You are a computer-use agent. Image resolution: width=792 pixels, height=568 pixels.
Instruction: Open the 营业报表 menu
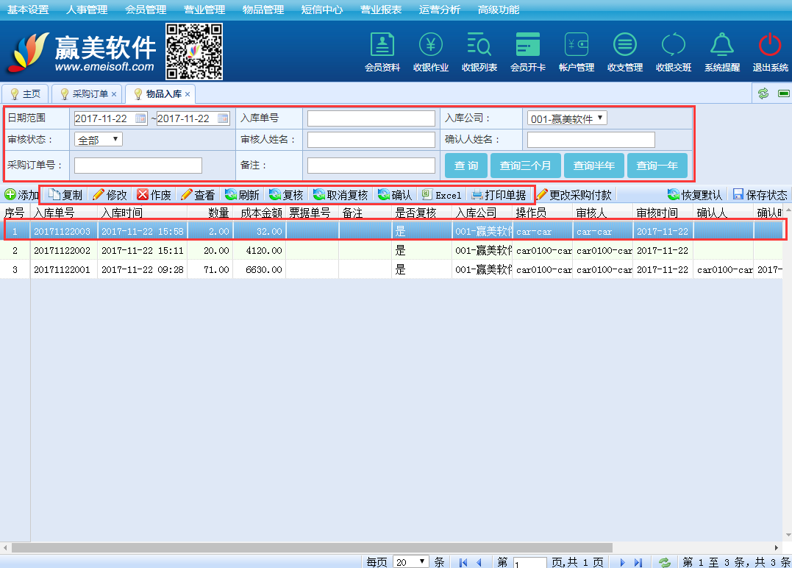coord(381,10)
